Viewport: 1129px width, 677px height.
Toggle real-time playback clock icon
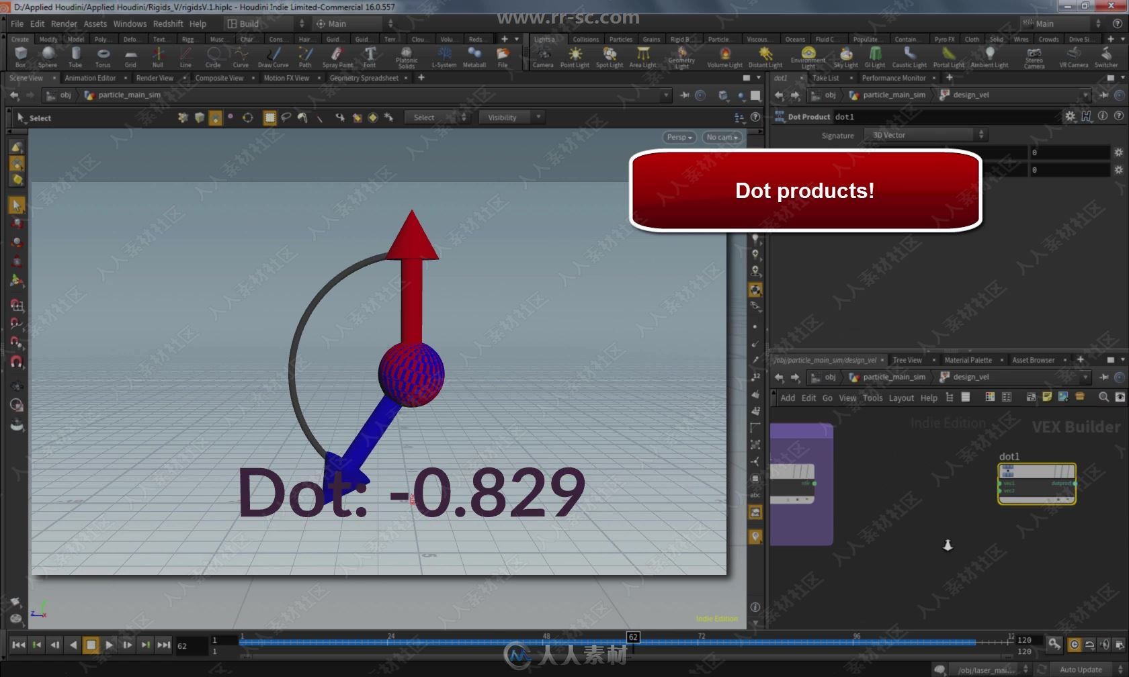(1074, 645)
